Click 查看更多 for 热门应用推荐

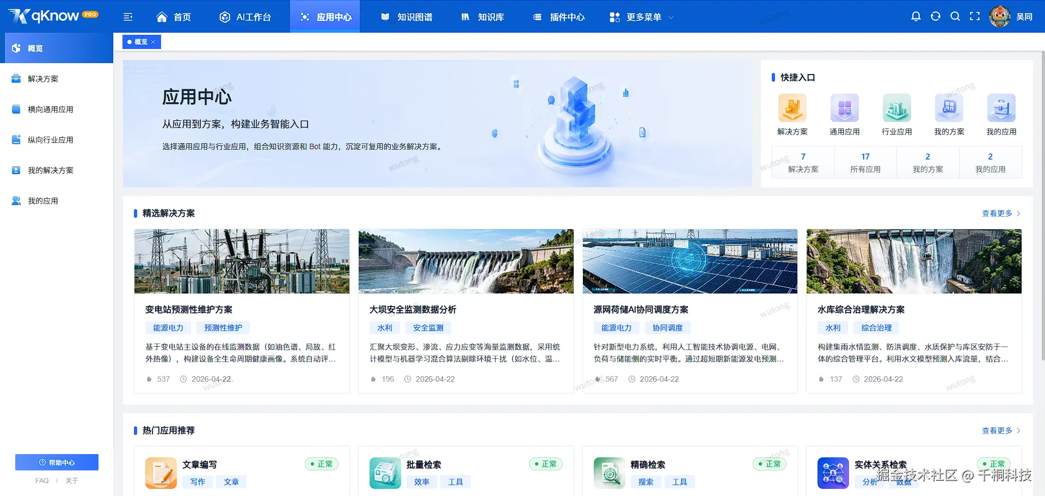1001,431
